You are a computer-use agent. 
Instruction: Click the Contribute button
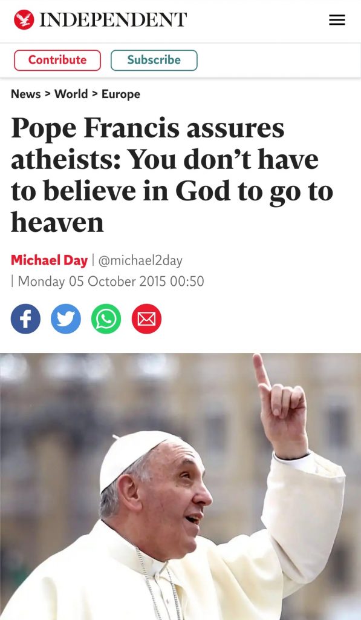click(x=57, y=60)
